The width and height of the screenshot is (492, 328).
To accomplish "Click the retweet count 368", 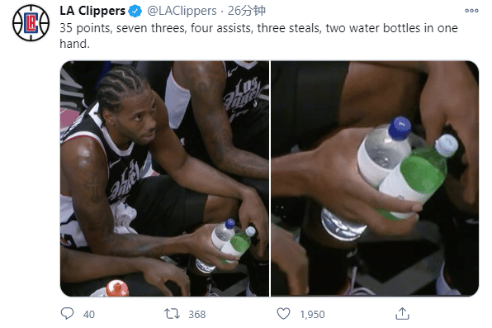I will point(197,314).
